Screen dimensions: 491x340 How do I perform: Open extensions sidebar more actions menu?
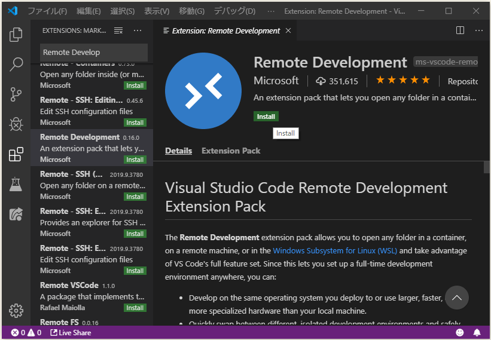(x=138, y=30)
